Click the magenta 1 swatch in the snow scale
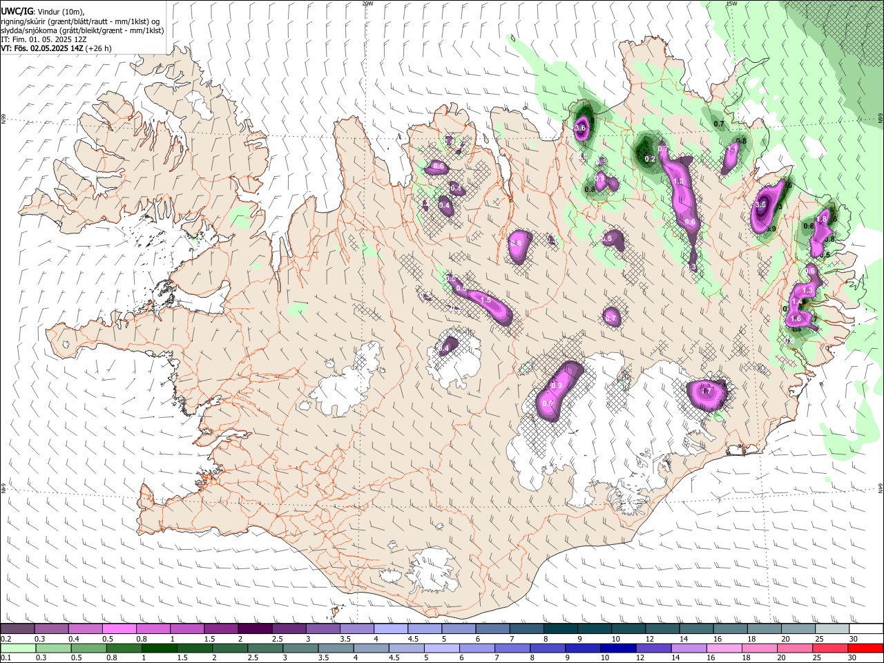The image size is (884, 663). tap(187, 628)
